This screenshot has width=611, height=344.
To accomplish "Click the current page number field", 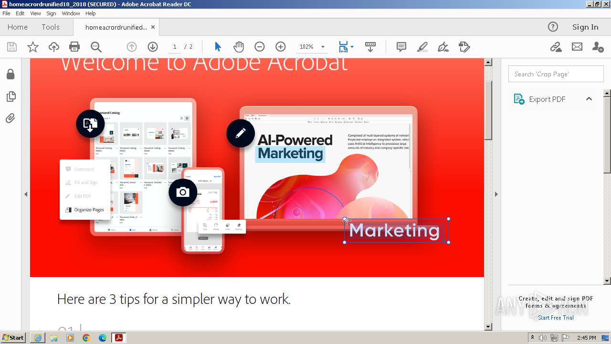I will [x=175, y=47].
